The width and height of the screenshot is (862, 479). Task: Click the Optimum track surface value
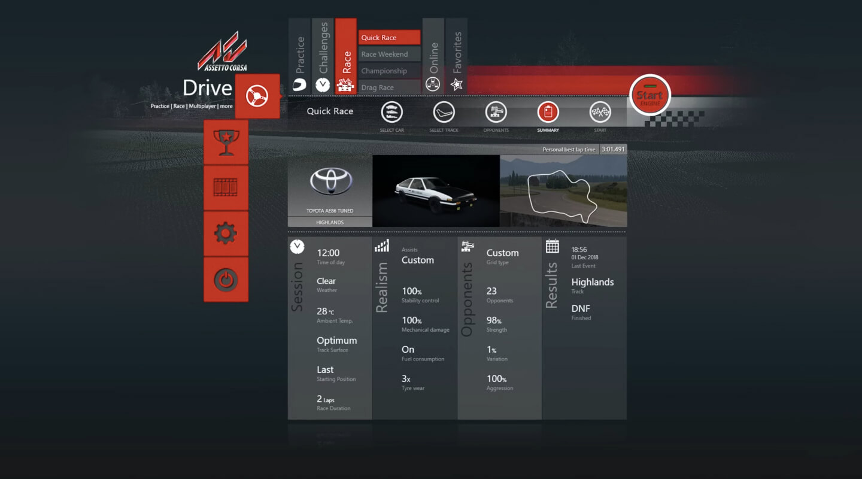337,340
